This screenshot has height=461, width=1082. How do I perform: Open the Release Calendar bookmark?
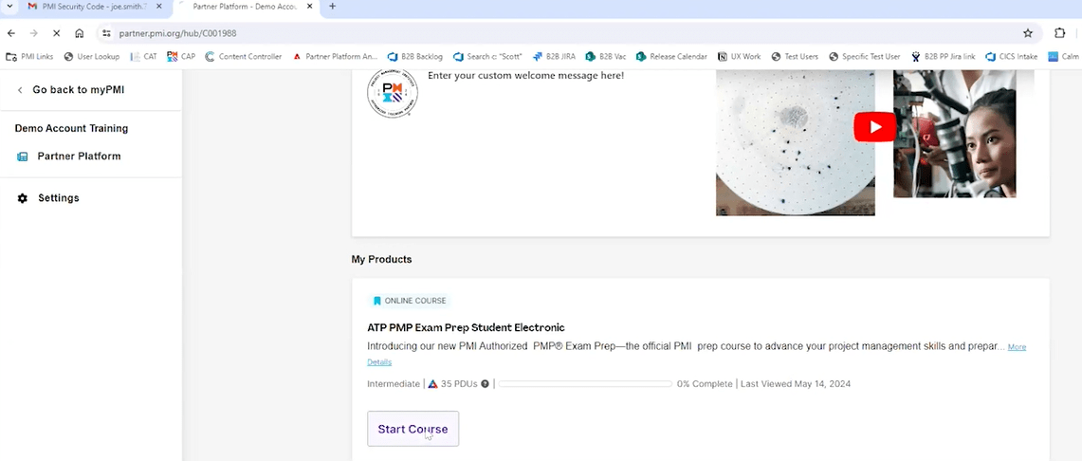pyautogui.click(x=671, y=57)
